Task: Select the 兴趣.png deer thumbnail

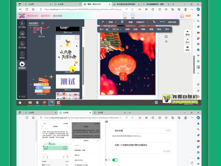Action: tap(68, 53)
